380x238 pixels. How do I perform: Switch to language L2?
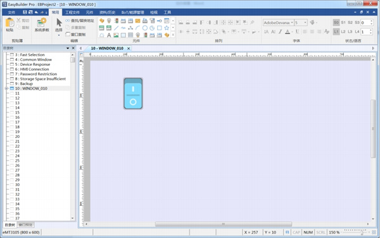pyautogui.click(x=343, y=32)
